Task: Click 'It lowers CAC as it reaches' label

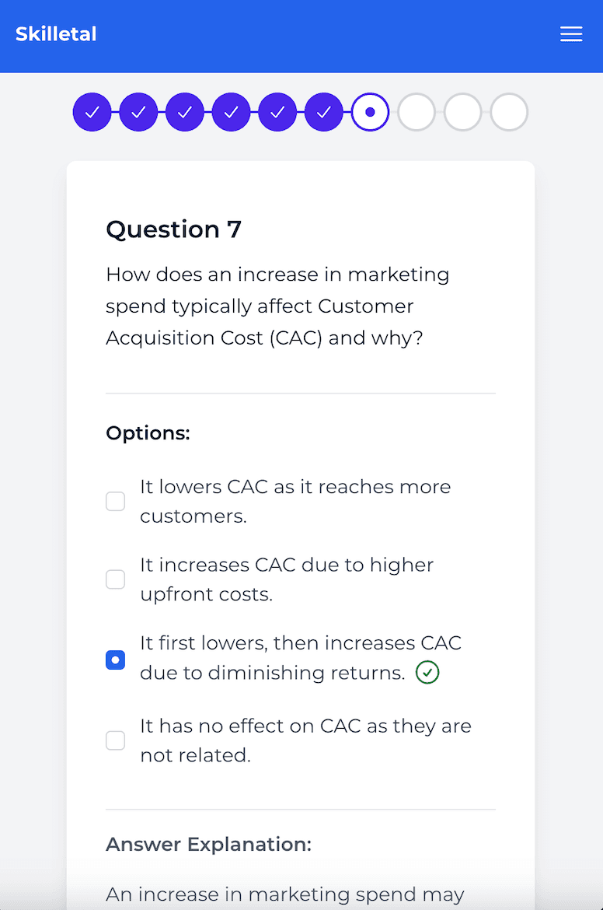Action: [295, 487]
